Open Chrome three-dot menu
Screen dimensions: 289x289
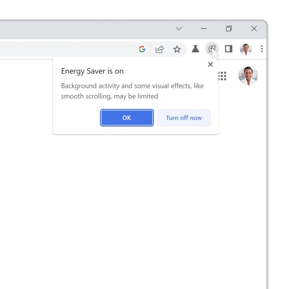click(262, 49)
